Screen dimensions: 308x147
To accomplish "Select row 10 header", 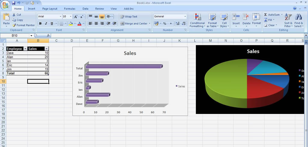I will (3, 81).
